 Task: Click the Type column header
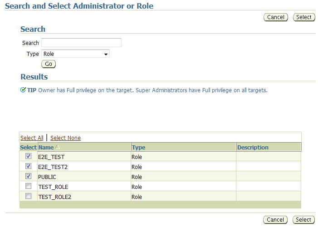[x=139, y=148]
